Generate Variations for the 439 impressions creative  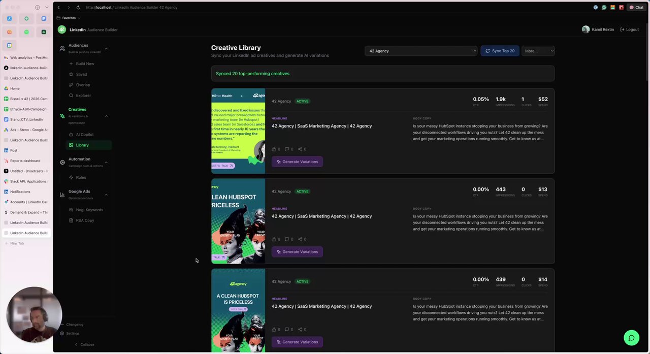pos(297,342)
